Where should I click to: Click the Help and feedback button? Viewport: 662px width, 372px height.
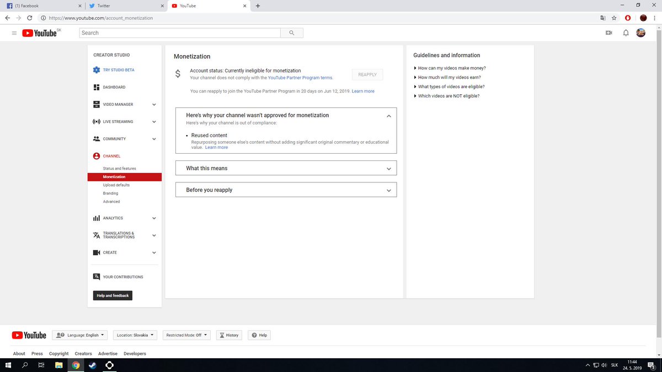[x=113, y=295]
